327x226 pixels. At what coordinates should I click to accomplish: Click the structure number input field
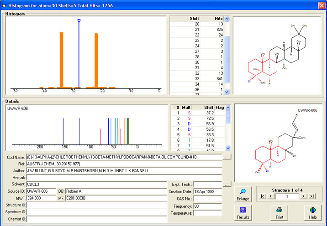pyautogui.click(x=286, y=196)
